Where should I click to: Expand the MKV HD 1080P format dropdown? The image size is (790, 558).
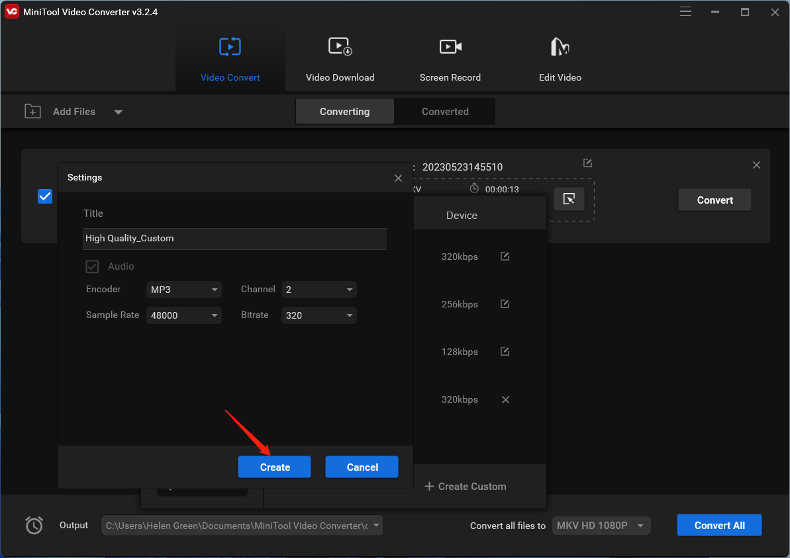601,525
